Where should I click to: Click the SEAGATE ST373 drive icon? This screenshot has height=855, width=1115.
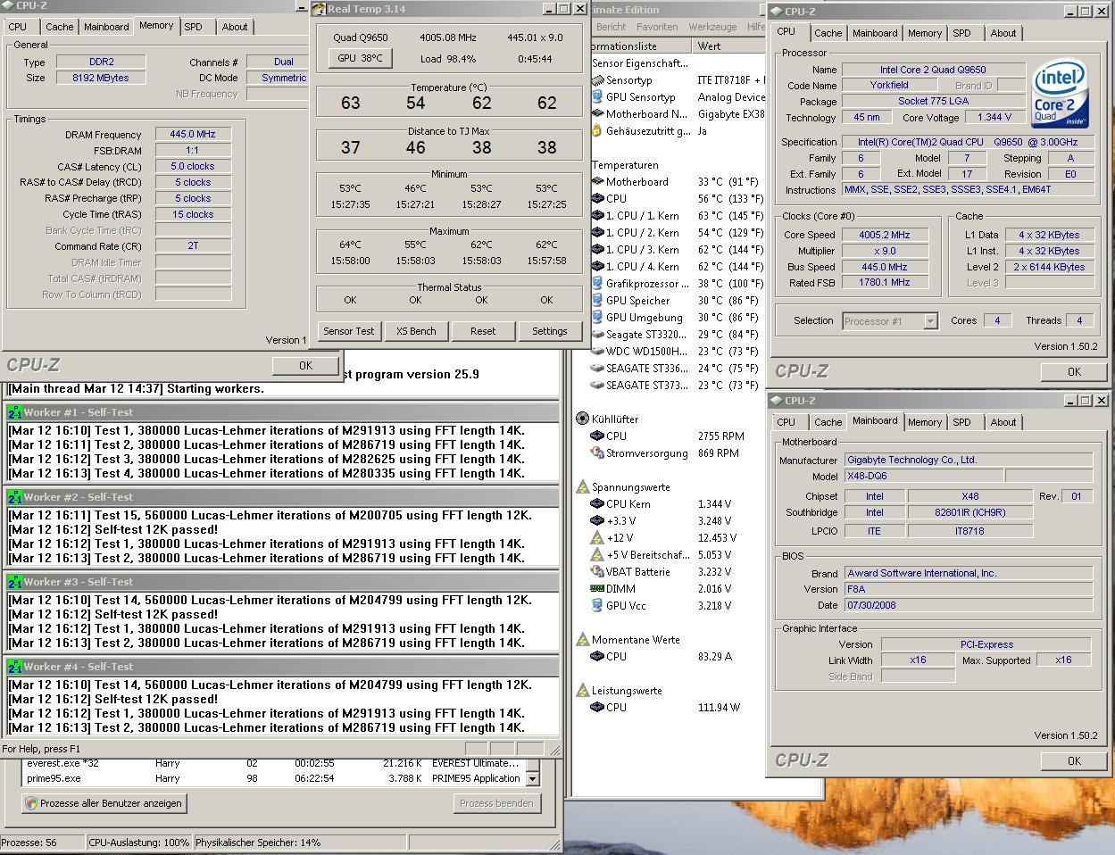[597, 386]
